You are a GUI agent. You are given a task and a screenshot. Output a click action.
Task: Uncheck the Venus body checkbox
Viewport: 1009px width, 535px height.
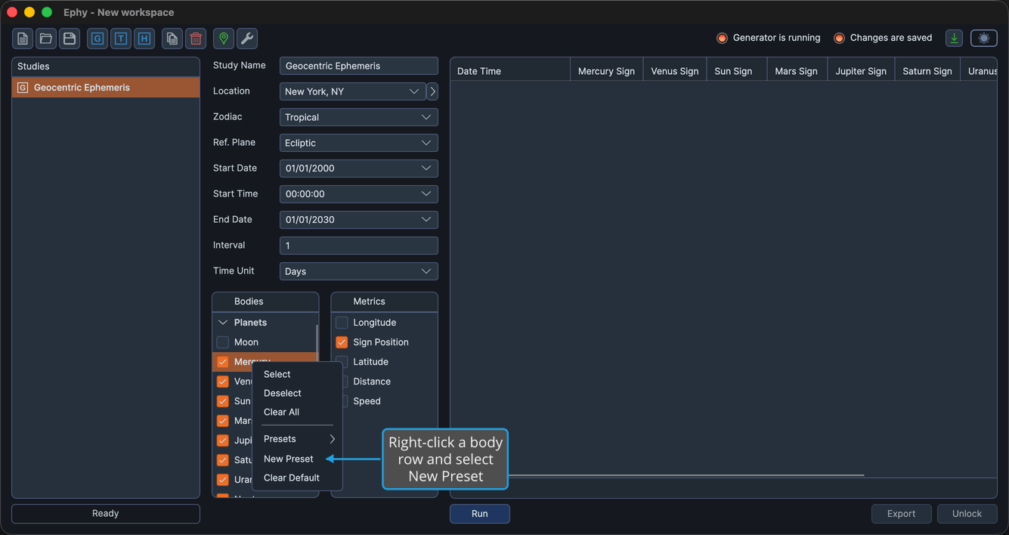[x=223, y=382]
